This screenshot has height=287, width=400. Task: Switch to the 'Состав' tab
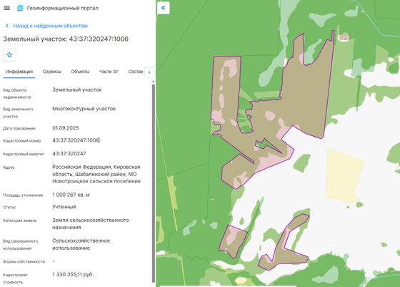point(136,72)
